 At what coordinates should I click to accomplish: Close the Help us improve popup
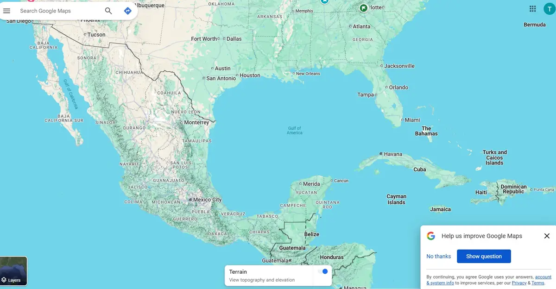click(x=547, y=236)
